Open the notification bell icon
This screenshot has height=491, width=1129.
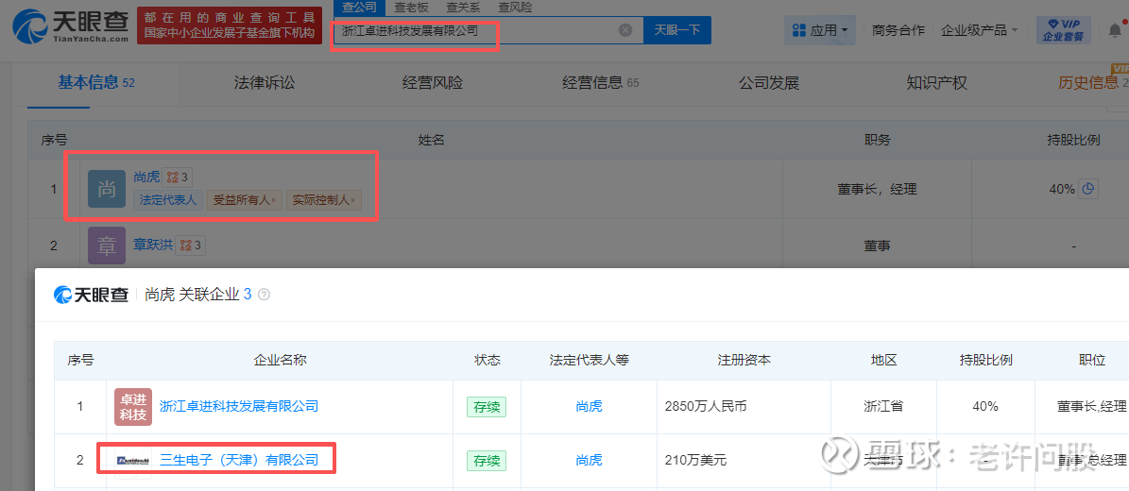[x=1116, y=30]
